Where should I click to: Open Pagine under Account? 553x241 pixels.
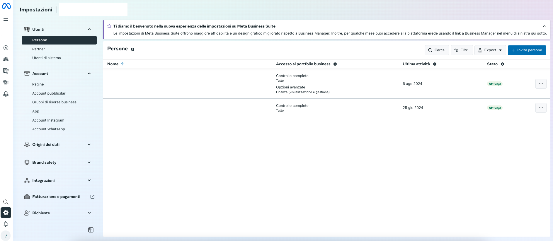(x=38, y=84)
